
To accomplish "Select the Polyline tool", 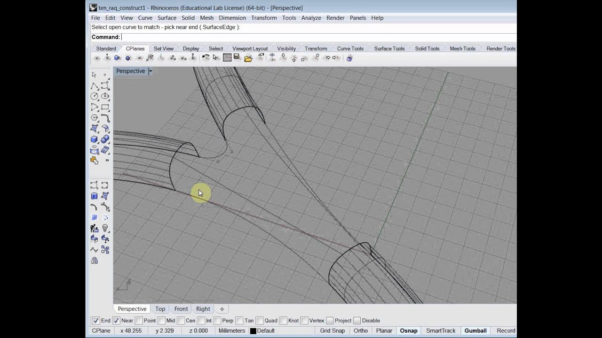I will pos(94,86).
